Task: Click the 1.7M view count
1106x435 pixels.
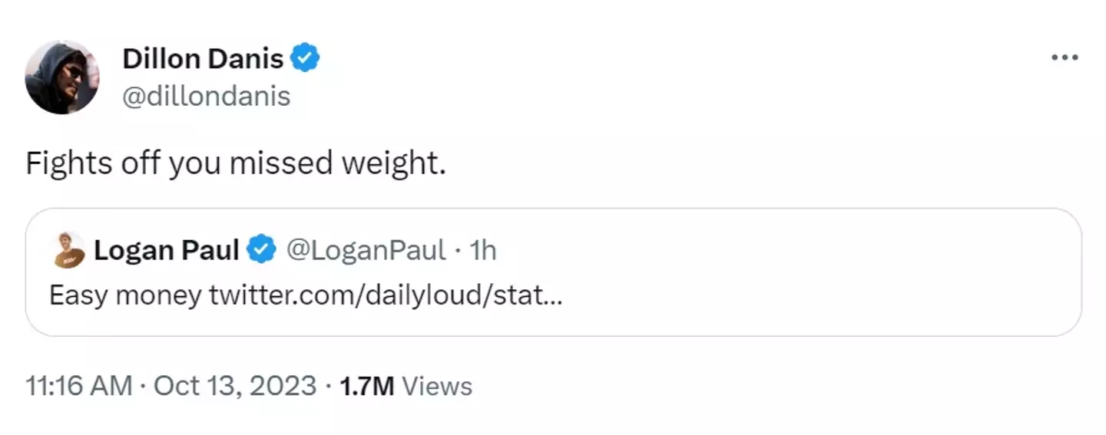Action: click(366, 386)
